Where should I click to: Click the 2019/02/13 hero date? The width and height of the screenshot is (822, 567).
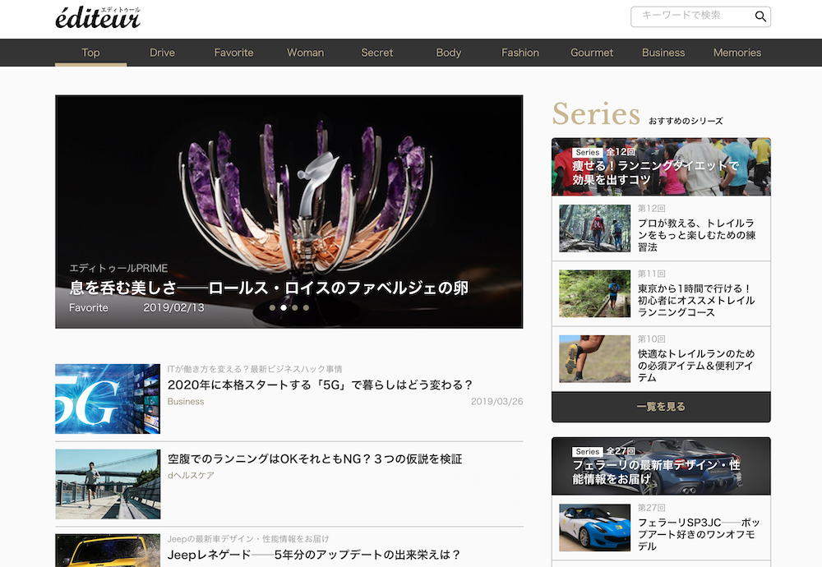coord(174,307)
